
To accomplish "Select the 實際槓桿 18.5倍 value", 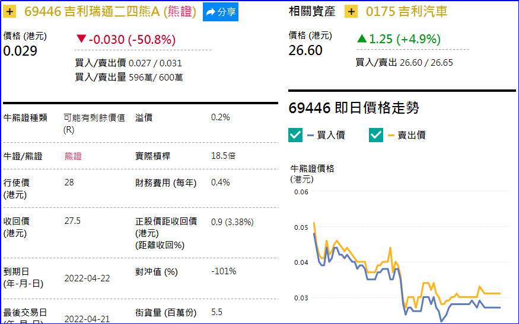I will [223, 156].
